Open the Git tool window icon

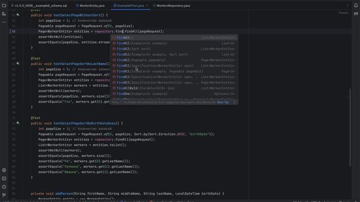coord(4,195)
